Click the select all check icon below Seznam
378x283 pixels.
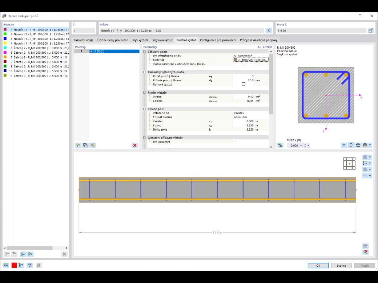[23, 254]
